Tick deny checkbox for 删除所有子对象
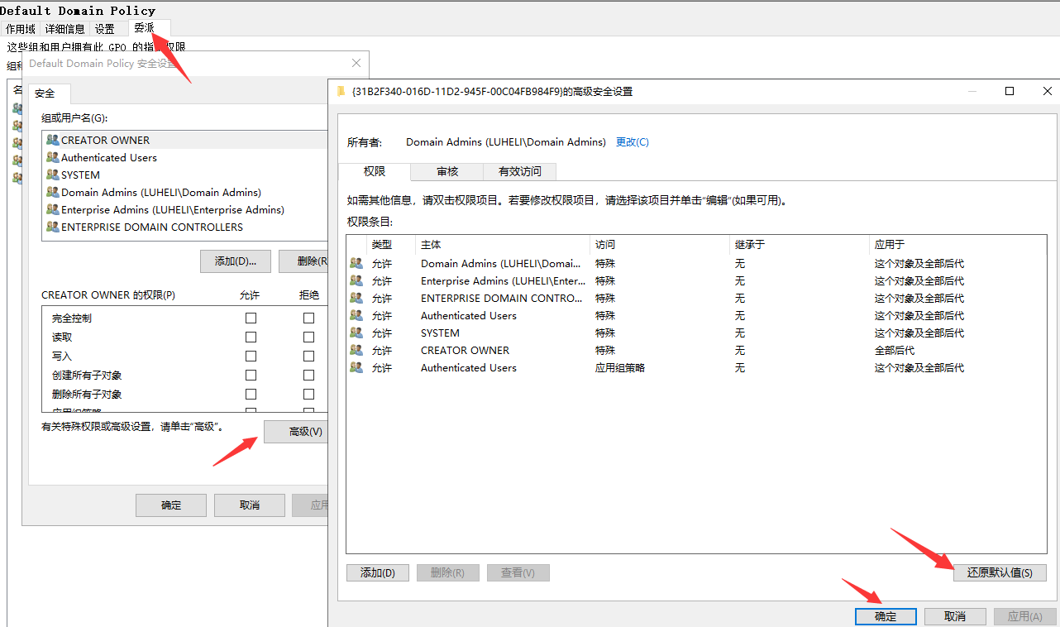The height and width of the screenshot is (627, 1060). point(308,394)
